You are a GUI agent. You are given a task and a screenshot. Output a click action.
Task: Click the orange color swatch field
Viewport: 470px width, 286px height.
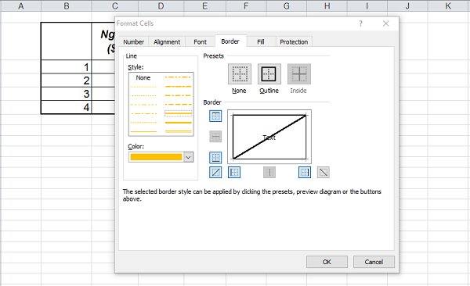156,157
